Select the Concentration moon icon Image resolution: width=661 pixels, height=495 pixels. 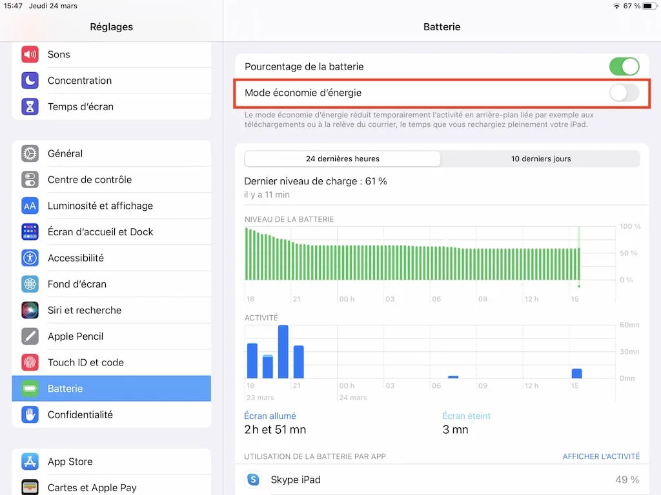[x=30, y=81]
